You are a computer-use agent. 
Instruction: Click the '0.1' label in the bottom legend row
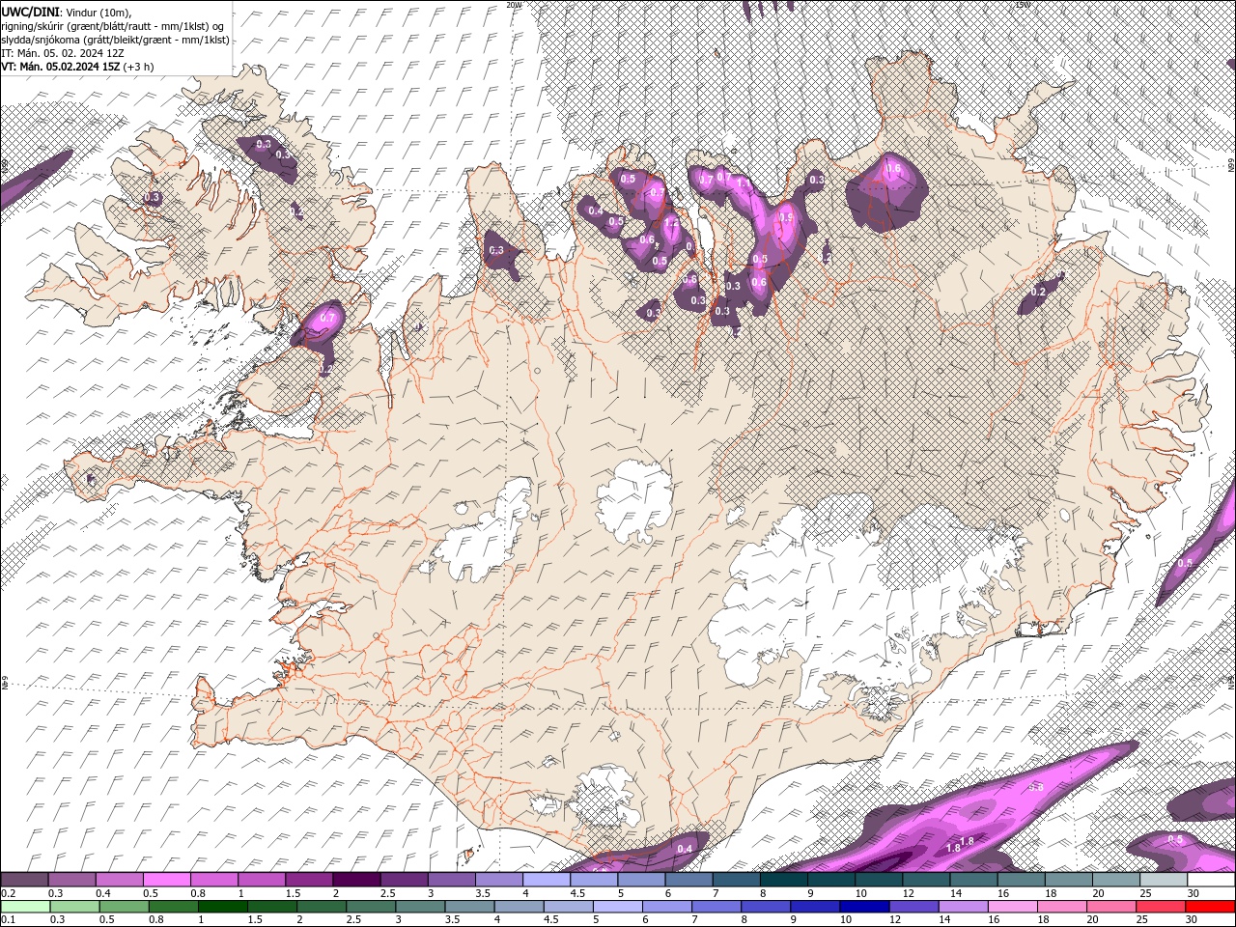[7, 919]
